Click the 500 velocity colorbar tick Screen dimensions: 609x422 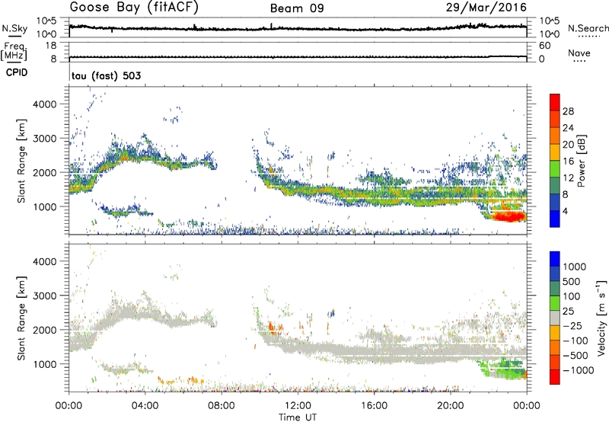tap(572, 282)
